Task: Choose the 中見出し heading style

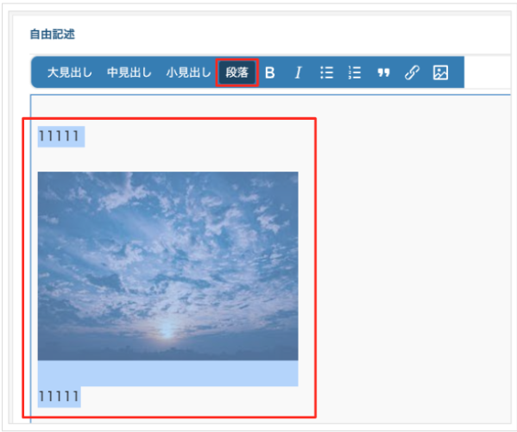Action: [129, 72]
